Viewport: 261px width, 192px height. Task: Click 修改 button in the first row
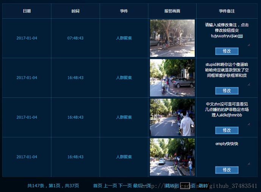pos(227,51)
